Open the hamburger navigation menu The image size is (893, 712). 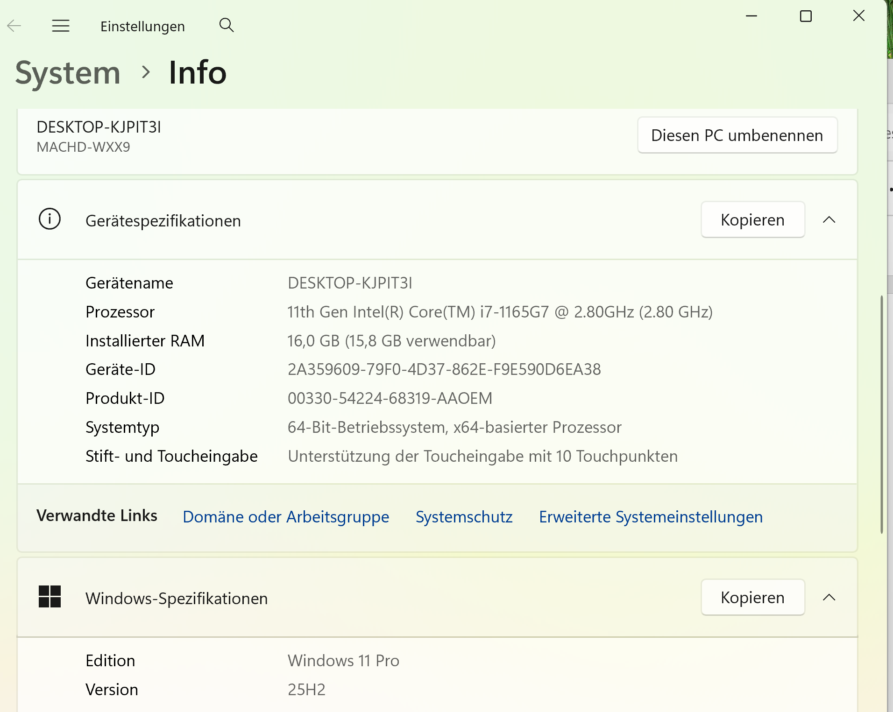[61, 26]
